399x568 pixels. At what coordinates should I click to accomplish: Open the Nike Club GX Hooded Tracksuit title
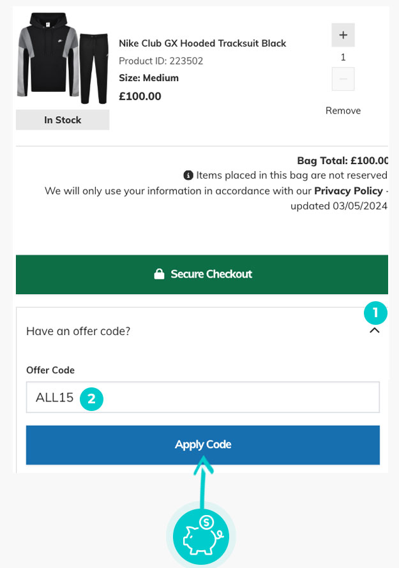click(x=202, y=43)
